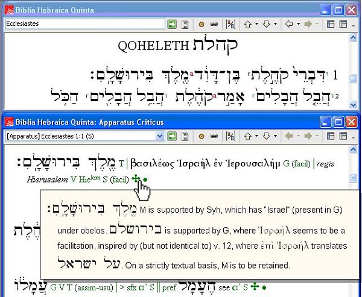Click the up arrow in Quinta toolbar
Screen dimensions: 362x297
click(x=248, y=24)
